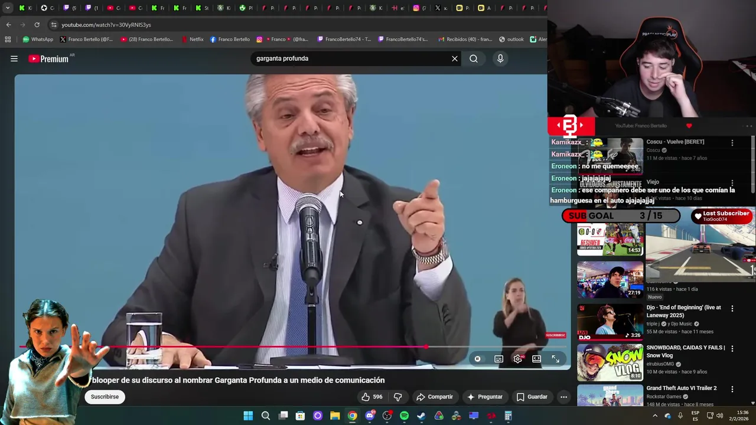Open the Snow Vlog thumbnail
Viewport: 756px width, 425px height.
610,362
